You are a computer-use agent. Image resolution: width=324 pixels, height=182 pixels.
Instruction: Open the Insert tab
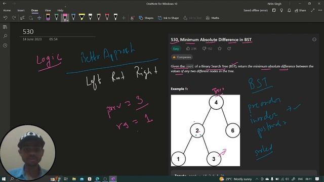coord(21,10)
